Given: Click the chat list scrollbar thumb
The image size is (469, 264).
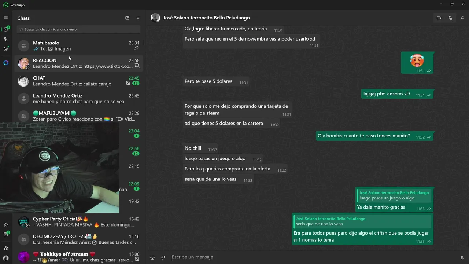Looking at the screenshot, I should (144, 43).
